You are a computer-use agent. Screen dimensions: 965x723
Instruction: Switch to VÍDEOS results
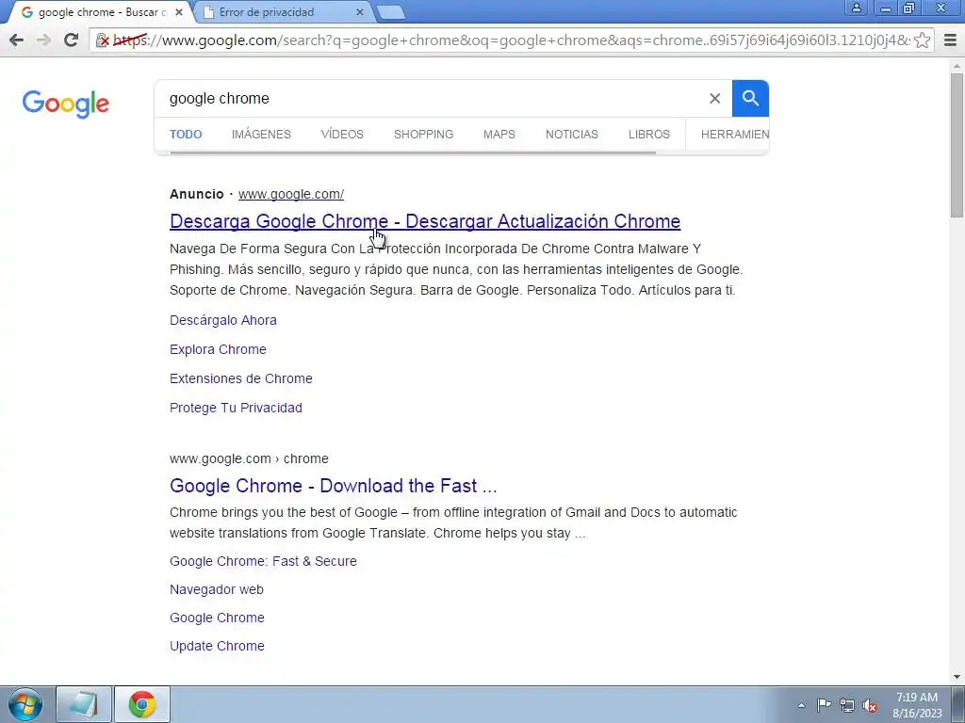(342, 134)
